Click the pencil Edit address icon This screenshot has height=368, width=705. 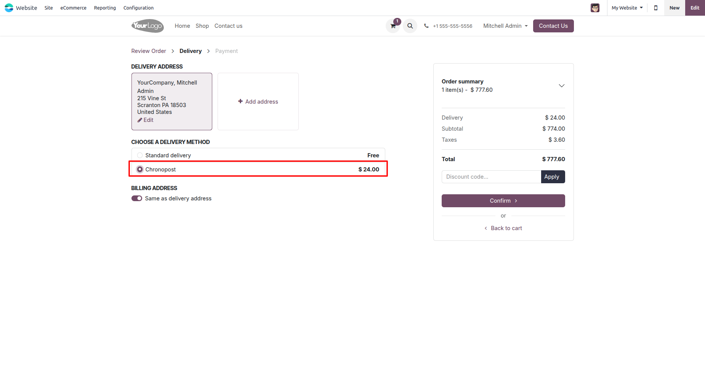[140, 120]
